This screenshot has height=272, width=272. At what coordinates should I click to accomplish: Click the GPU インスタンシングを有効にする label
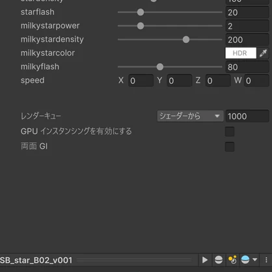point(76,131)
